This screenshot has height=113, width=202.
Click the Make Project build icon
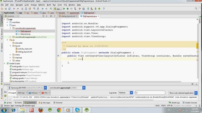[51, 9]
